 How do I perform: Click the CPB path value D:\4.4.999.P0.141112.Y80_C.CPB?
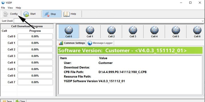pyautogui.click(x=122, y=72)
